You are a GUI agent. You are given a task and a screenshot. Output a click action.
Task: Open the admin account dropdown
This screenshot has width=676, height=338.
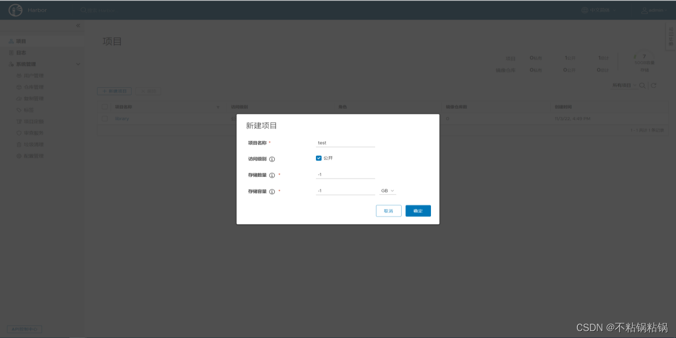pos(658,10)
